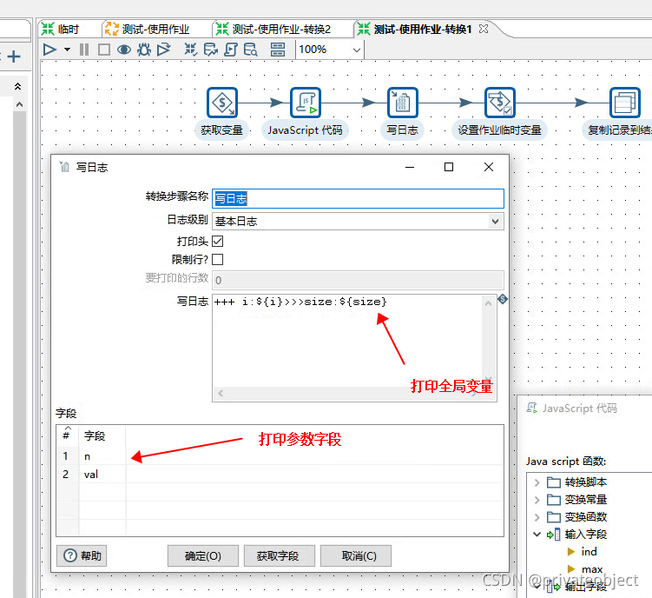Generate SQL toolbar icon
This screenshot has height=598, width=652.
click(x=230, y=50)
